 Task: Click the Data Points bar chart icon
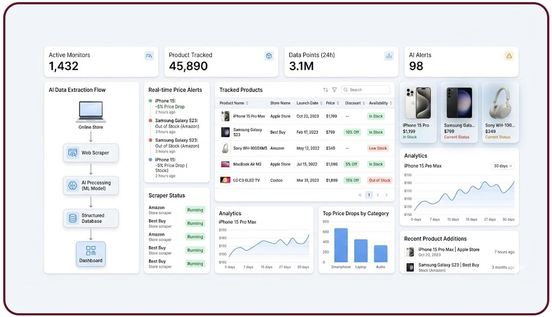coord(388,55)
